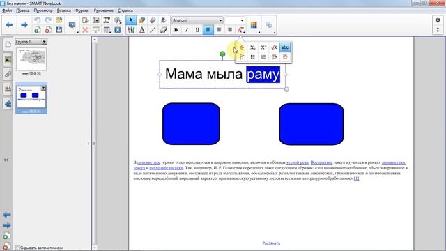Select the Shapes tool
The image size is (446, 251).
(x=141, y=20)
